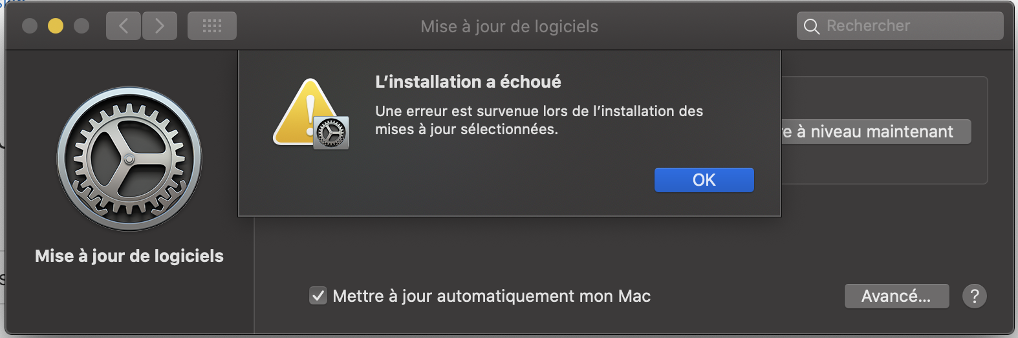This screenshot has height=338, width=1018.
Task: Dismiss the error dialog with OK
Action: [x=704, y=180]
